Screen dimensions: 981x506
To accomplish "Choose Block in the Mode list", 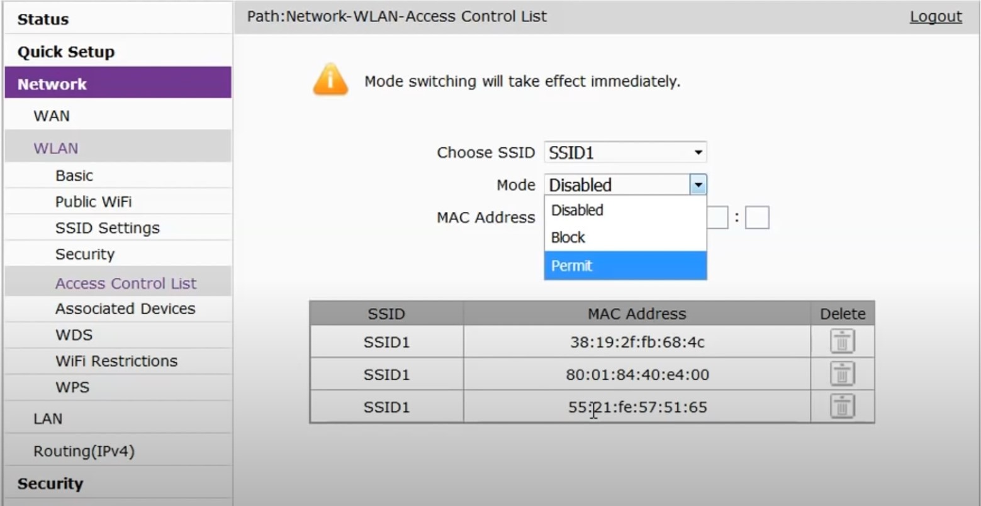I will tap(625, 238).
